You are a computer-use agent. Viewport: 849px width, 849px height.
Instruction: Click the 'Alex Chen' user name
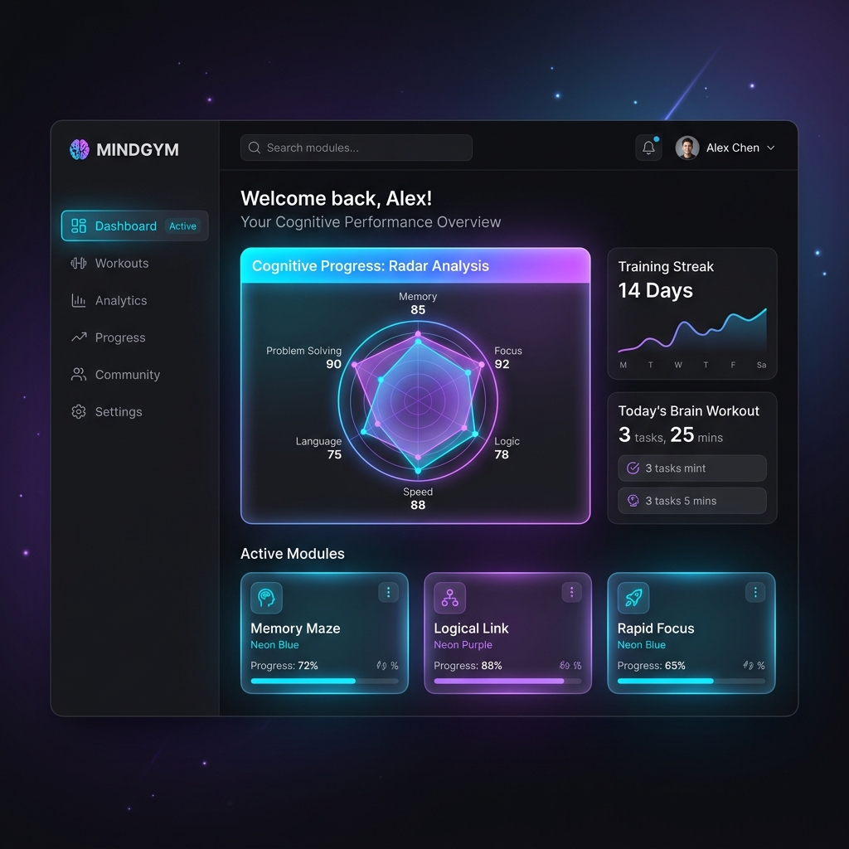pos(733,148)
